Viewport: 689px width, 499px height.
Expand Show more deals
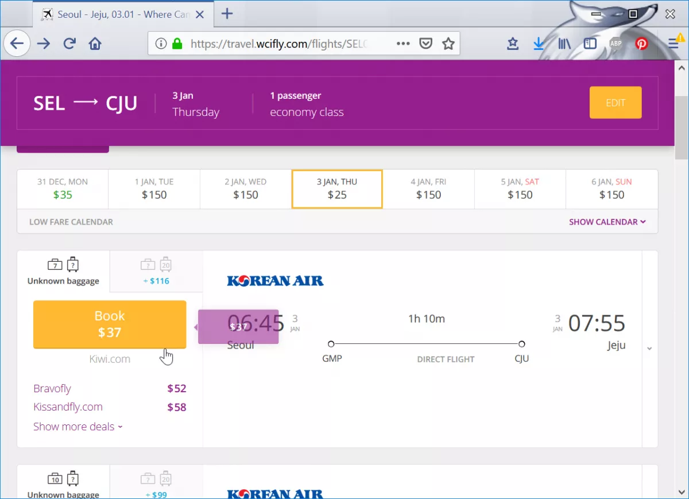[x=78, y=427]
